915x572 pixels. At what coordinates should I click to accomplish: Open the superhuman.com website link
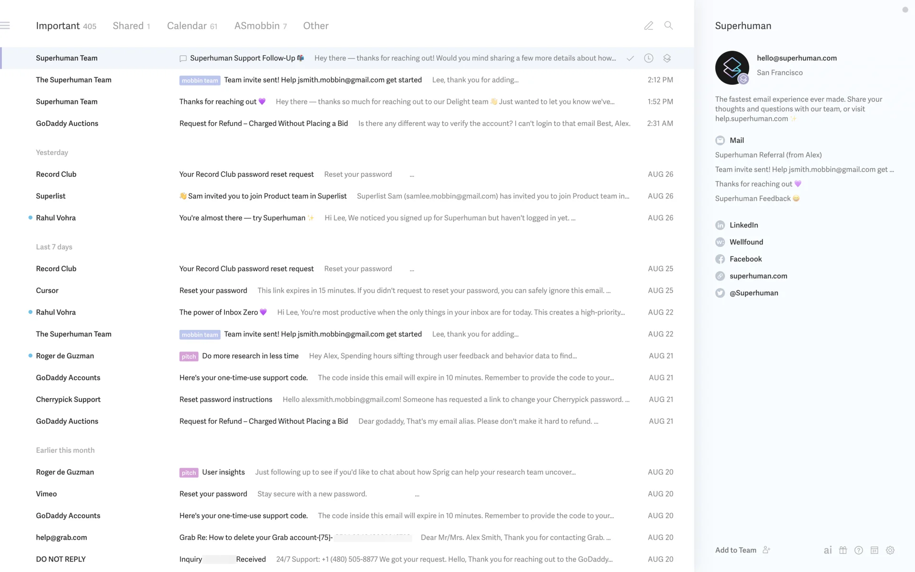pyautogui.click(x=758, y=276)
